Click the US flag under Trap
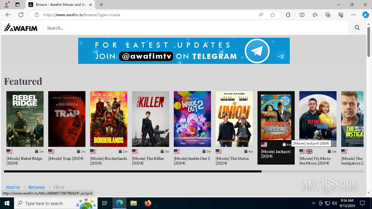The image size is (372, 209). pos(51,151)
